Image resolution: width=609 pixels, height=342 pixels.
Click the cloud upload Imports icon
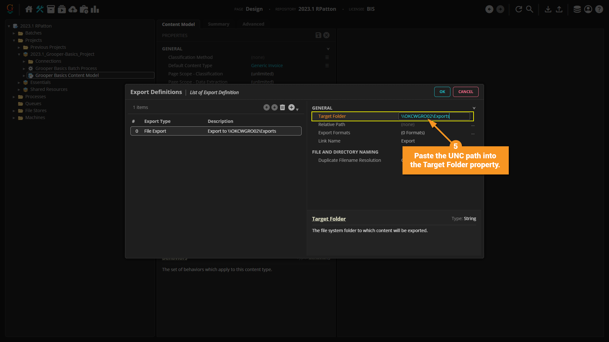73,9
